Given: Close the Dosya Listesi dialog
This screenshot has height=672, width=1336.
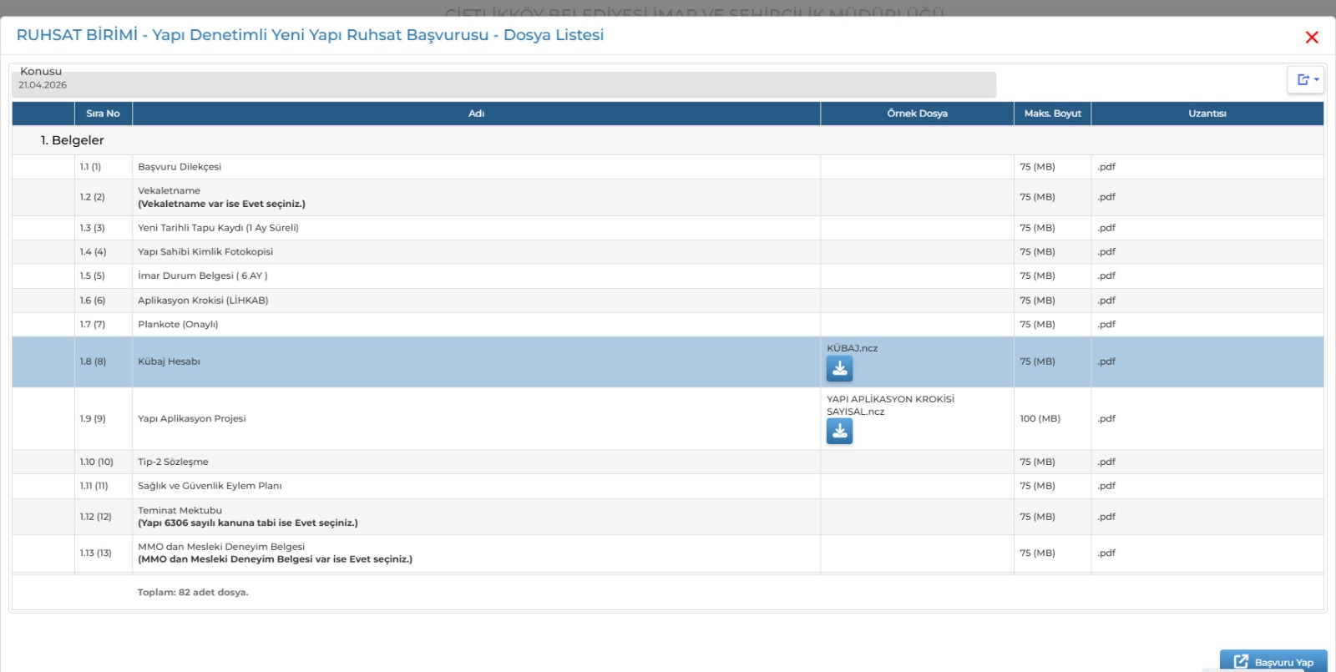Looking at the screenshot, I should 1312,37.
